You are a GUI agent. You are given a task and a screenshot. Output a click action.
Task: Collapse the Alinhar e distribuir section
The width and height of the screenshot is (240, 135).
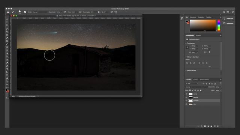[x=186, y=57]
